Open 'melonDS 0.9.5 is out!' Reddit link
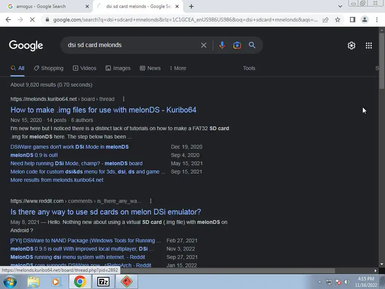The image size is (385, 289). coord(82,249)
